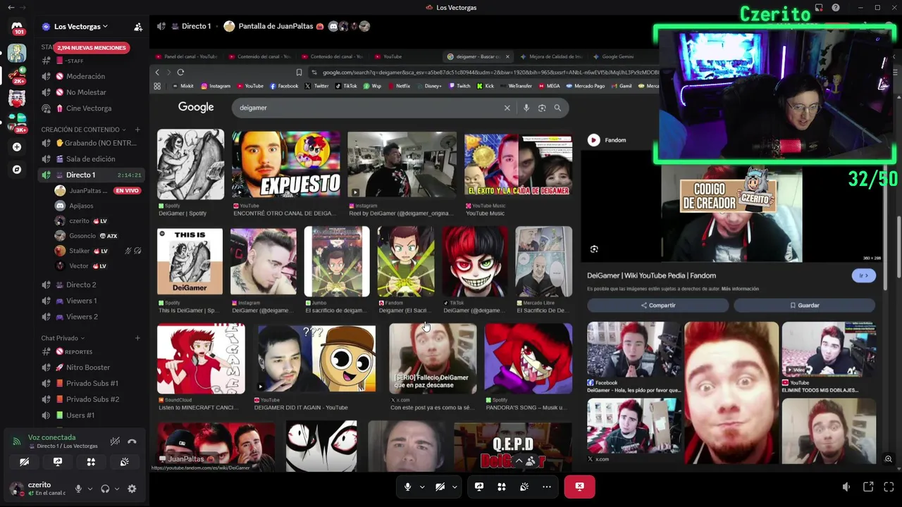Screen dimensions: 902x507
Task: Collapse CREACIÓN DE CONTENIDO category
Action: (83, 130)
